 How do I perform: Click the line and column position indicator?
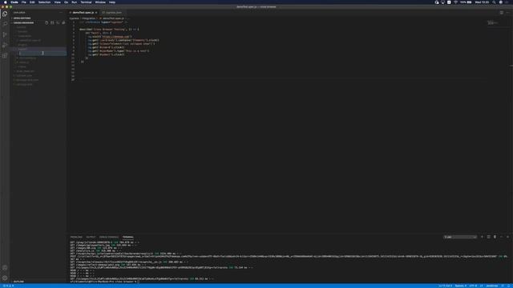point(445,286)
